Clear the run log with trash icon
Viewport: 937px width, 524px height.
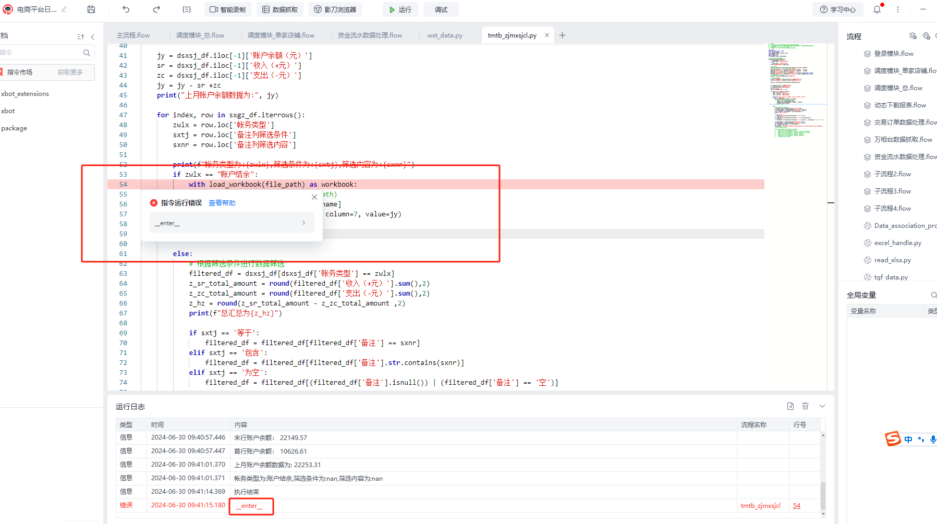click(805, 406)
